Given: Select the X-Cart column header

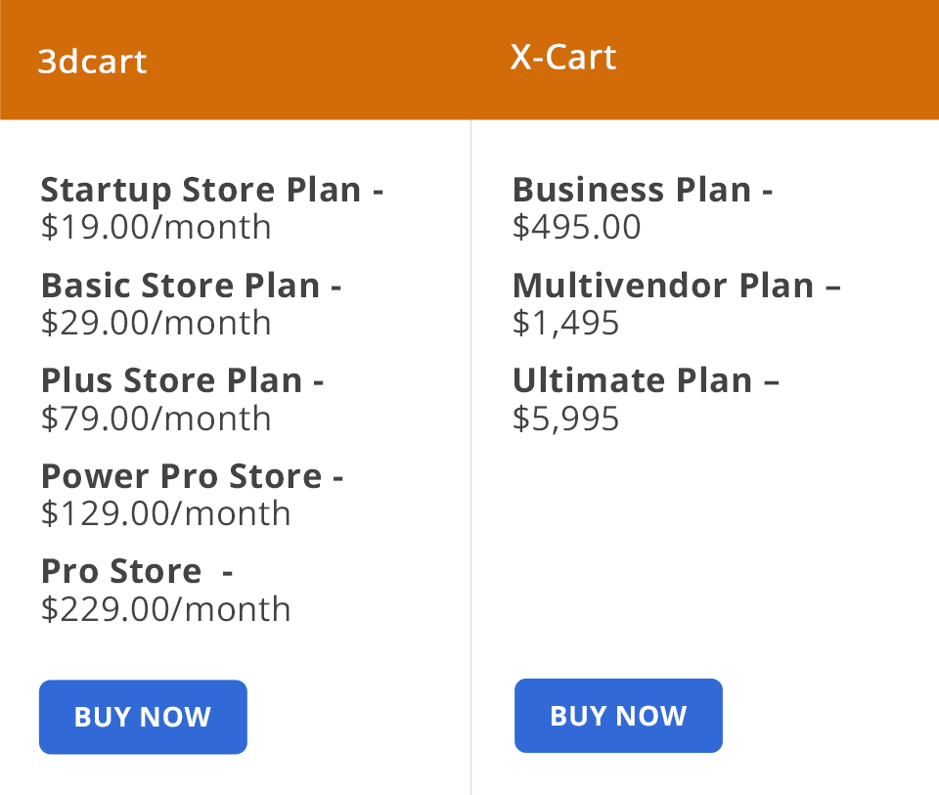Looking at the screenshot, I should coord(562,57).
